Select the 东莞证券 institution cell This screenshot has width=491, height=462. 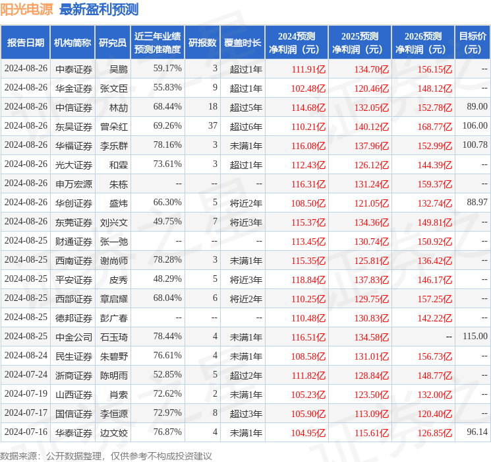click(x=74, y=222)
